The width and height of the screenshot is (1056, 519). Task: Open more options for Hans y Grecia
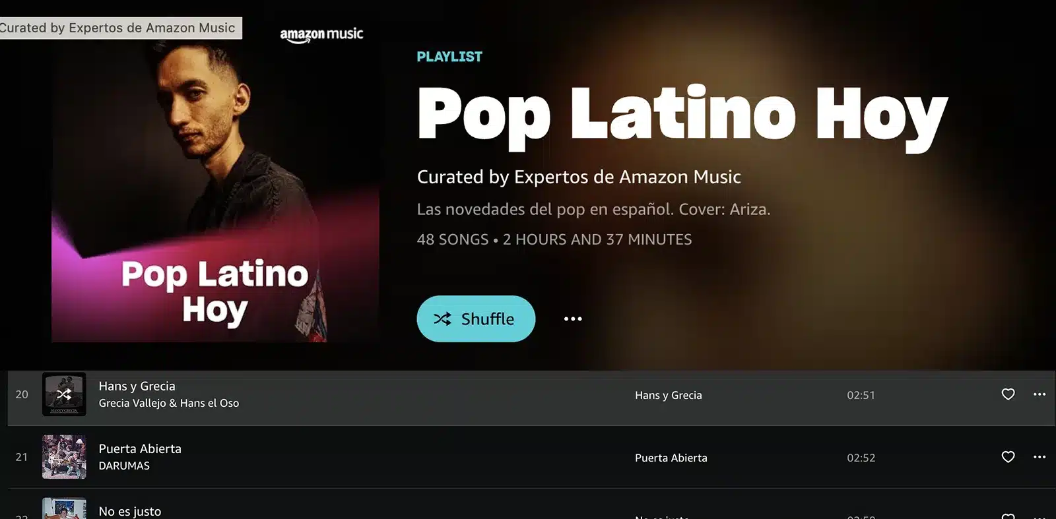pos(1039,394)
